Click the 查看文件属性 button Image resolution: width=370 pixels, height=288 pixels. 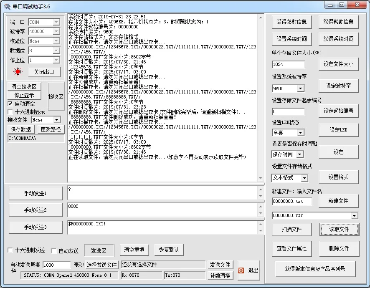(x=291, y=248)
